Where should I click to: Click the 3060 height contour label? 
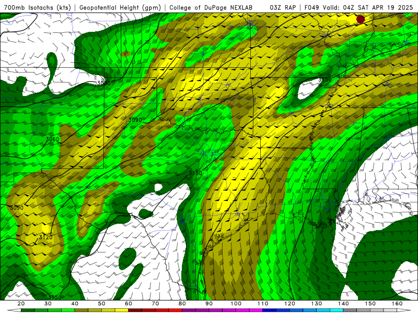pyautogui.click(x=53, y=139)
